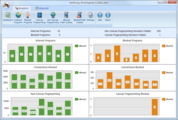Click the single bar in Canvas Fingerprinting Blocked
The width and height of the screenshot is (178, 120).
[155, 107]
